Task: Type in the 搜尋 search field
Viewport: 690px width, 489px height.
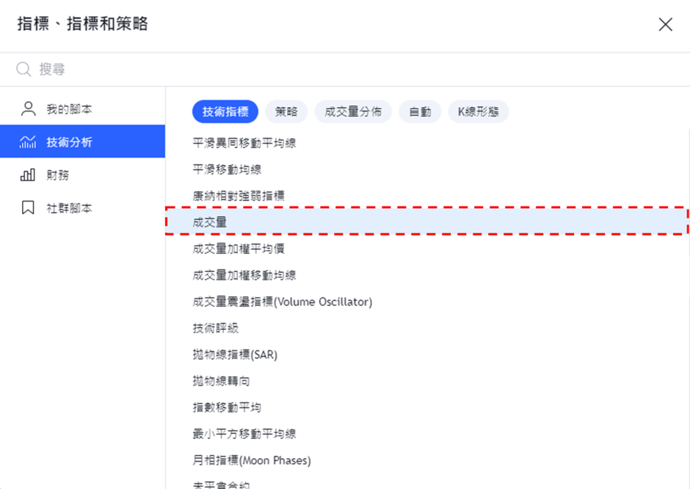Action: [294, 70]
